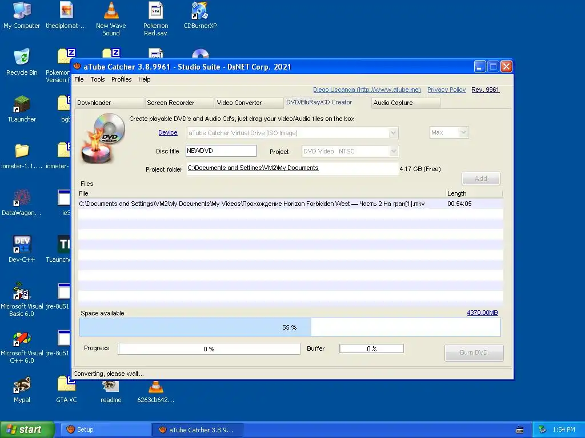This screenshot has height=438, width=585.
Task: Switch to the Audio Capture tab
Action: pos(406,103)
